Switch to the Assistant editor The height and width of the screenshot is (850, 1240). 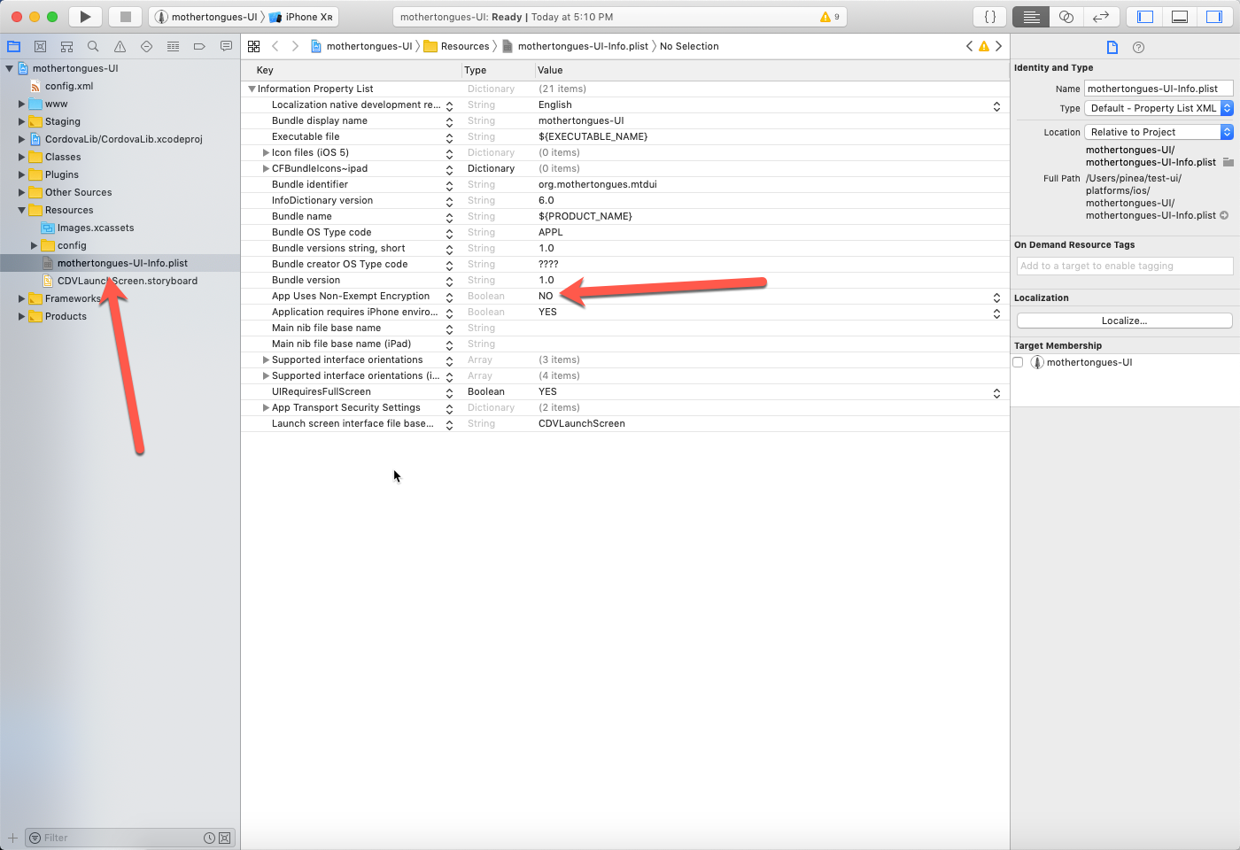(x=1066, y=17)
